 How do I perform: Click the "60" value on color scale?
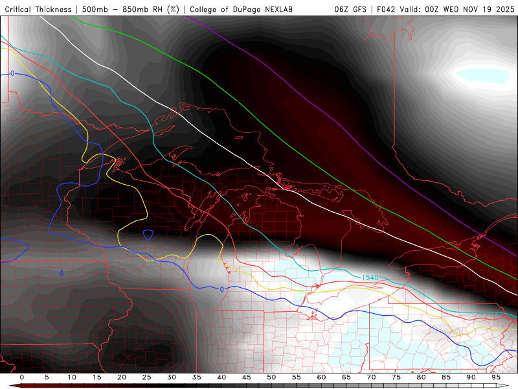[x=321, y=377]
